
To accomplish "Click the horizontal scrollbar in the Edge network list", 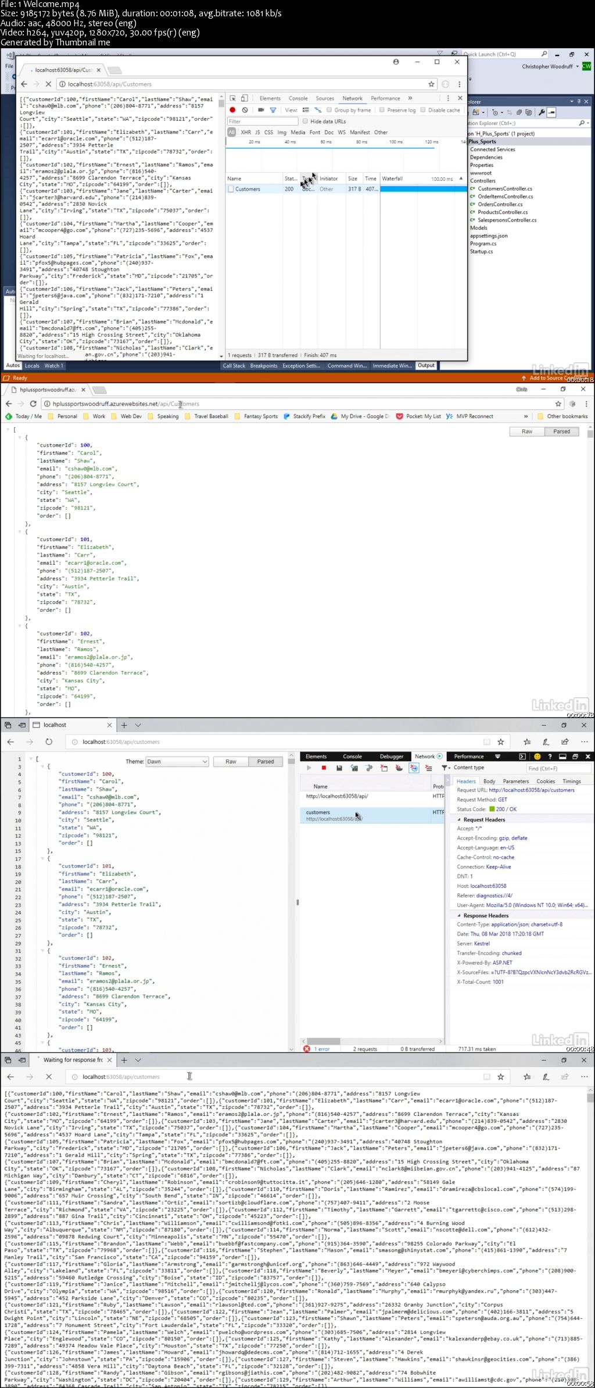I will coord(324,1041).
